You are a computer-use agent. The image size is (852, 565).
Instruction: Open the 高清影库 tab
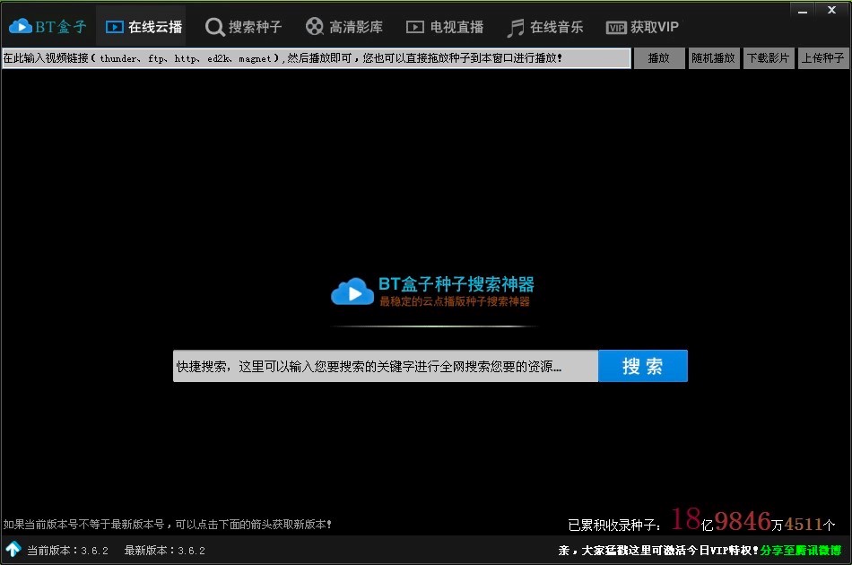[344, 27]
